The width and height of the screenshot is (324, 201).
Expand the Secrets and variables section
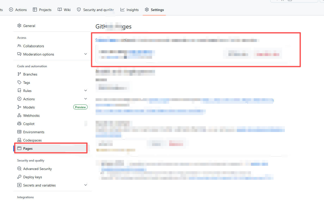(86, 185)
